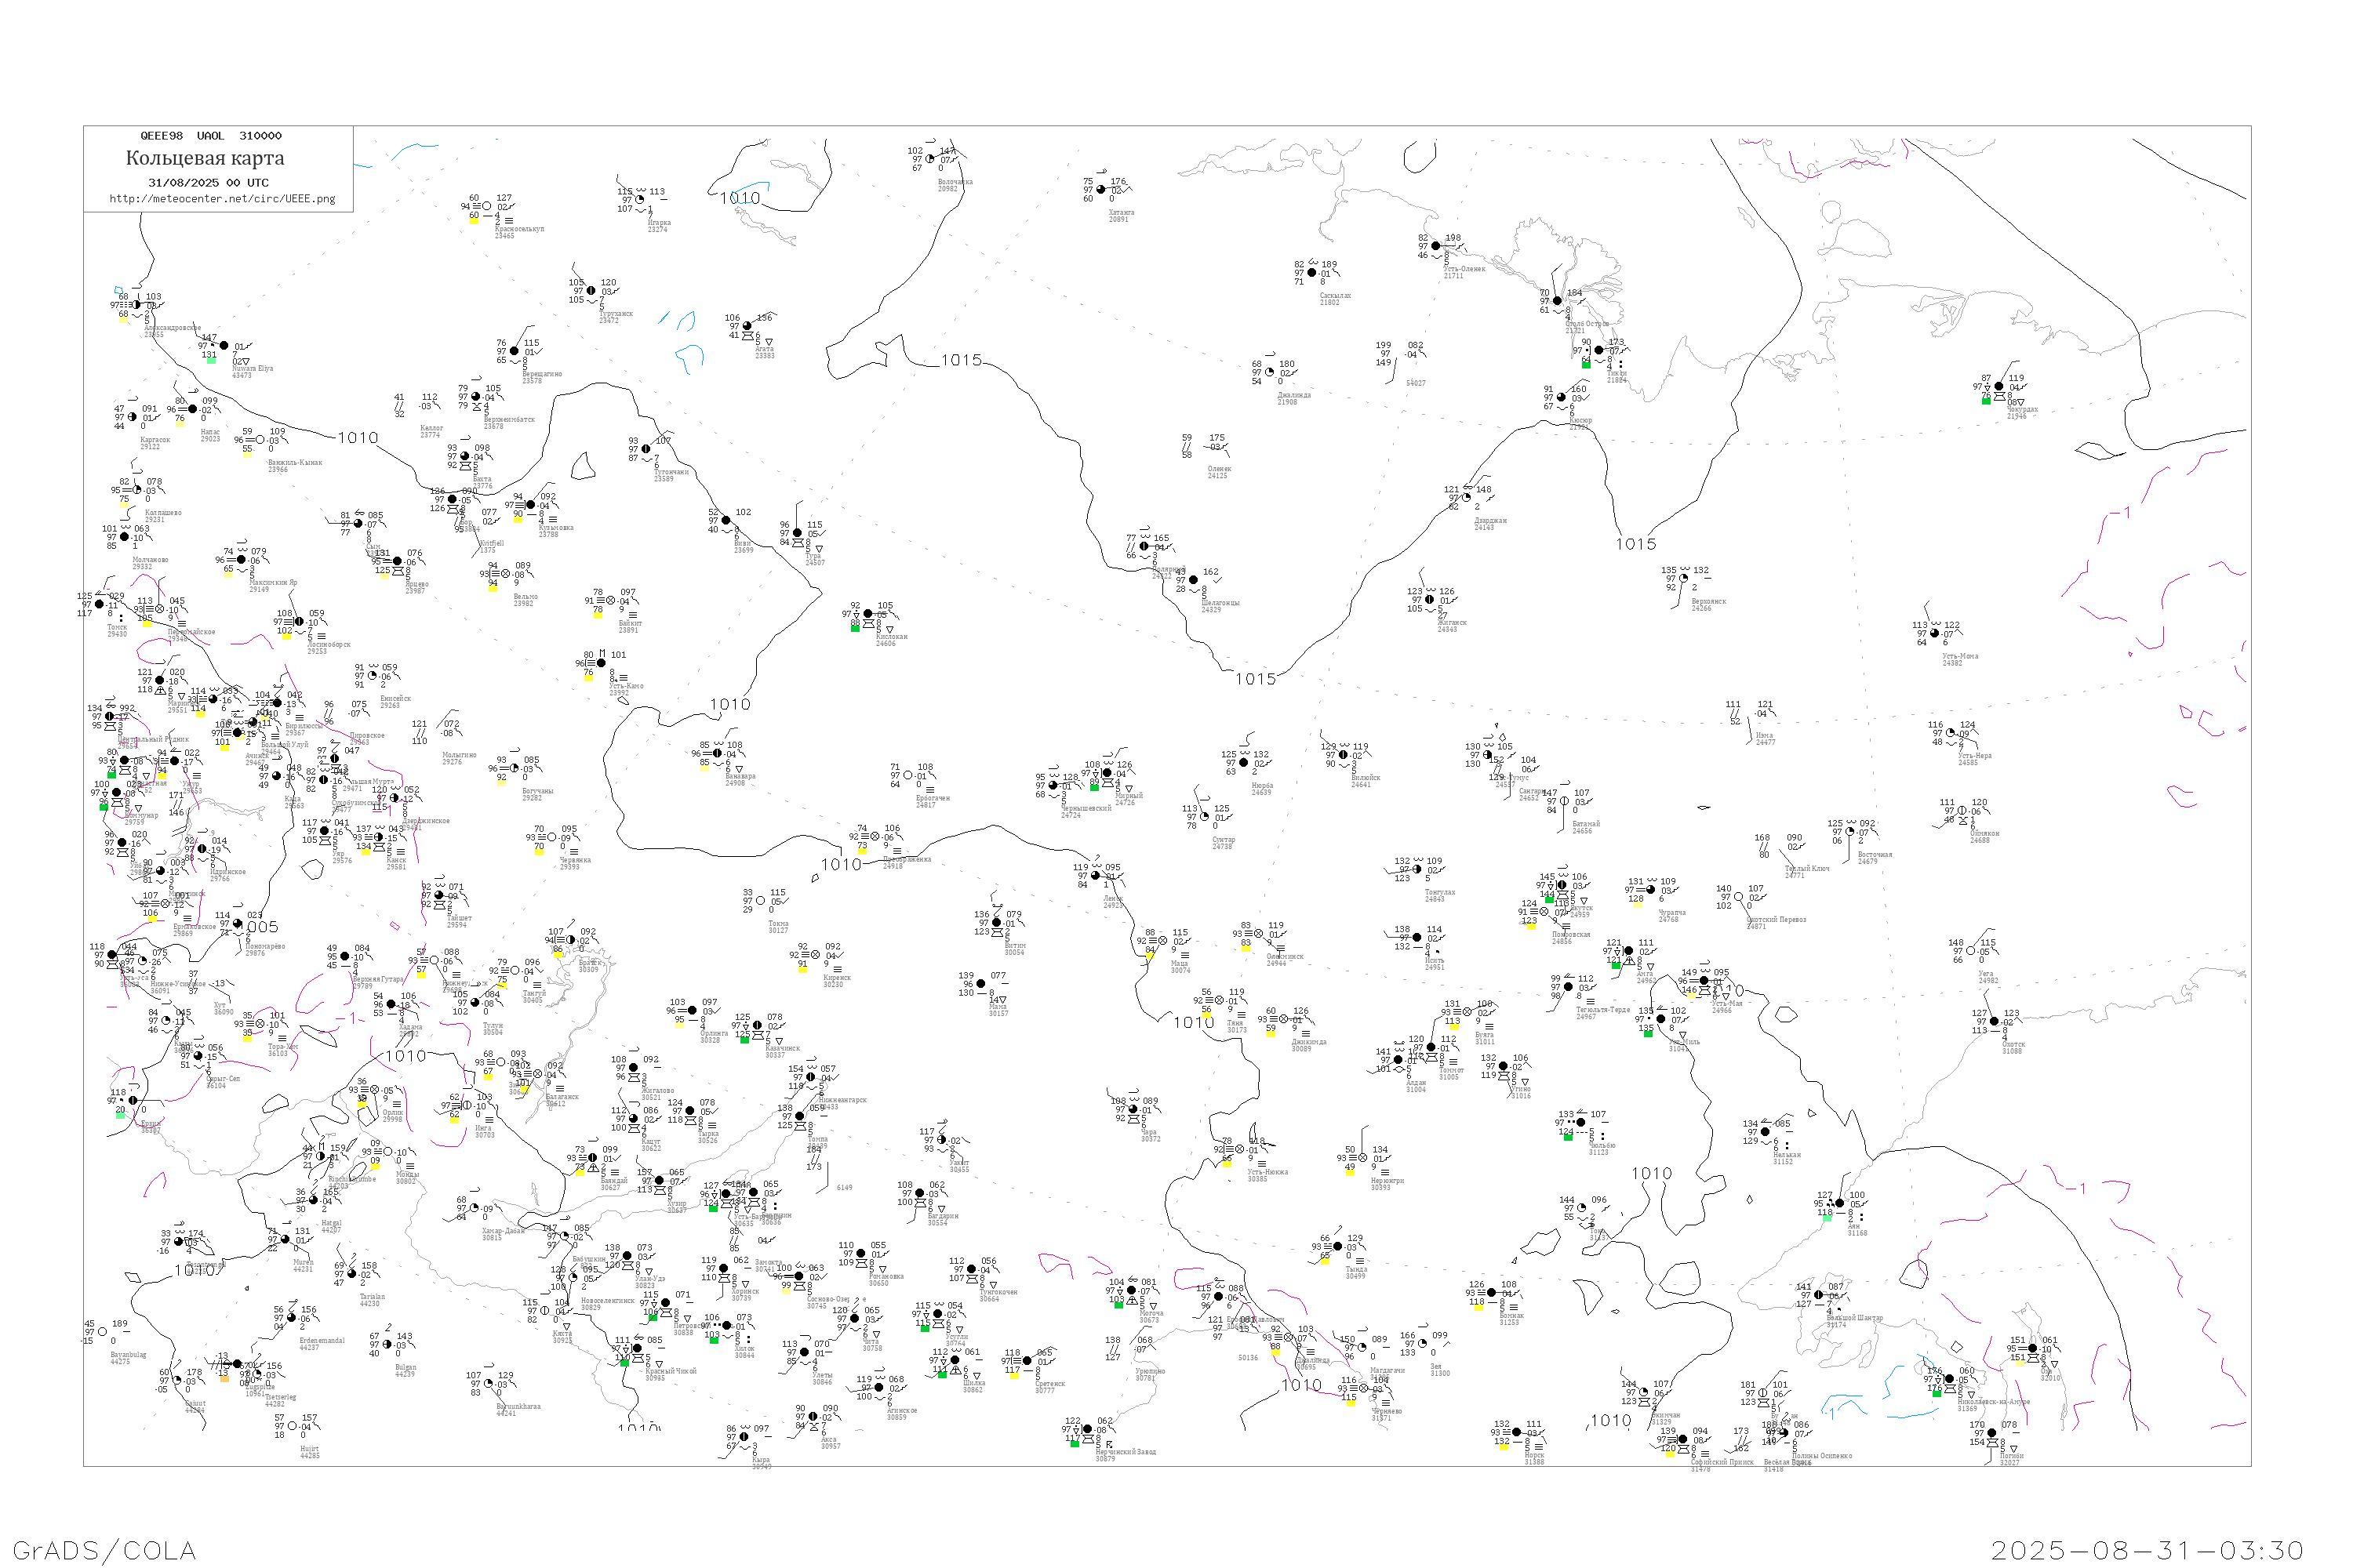This screenshot has width=2353, height=1568.
Task: Click the 2025-08-31-03:30 timestamp at bottom right
Action: (2147, 1550)
